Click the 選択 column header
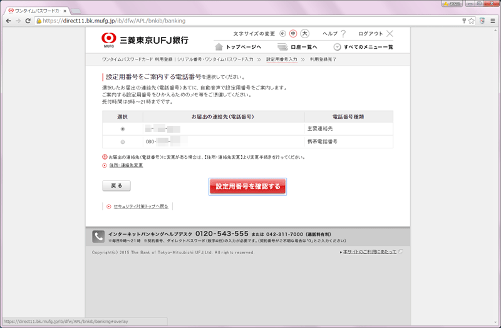 coord(123,117)
